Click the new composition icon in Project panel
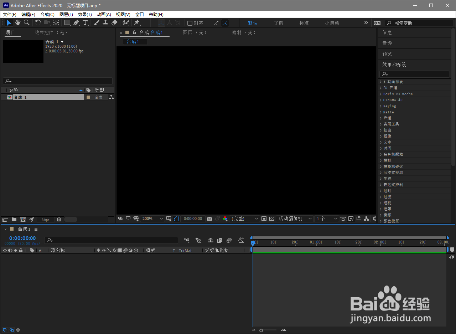 click(x=23, y=220)
